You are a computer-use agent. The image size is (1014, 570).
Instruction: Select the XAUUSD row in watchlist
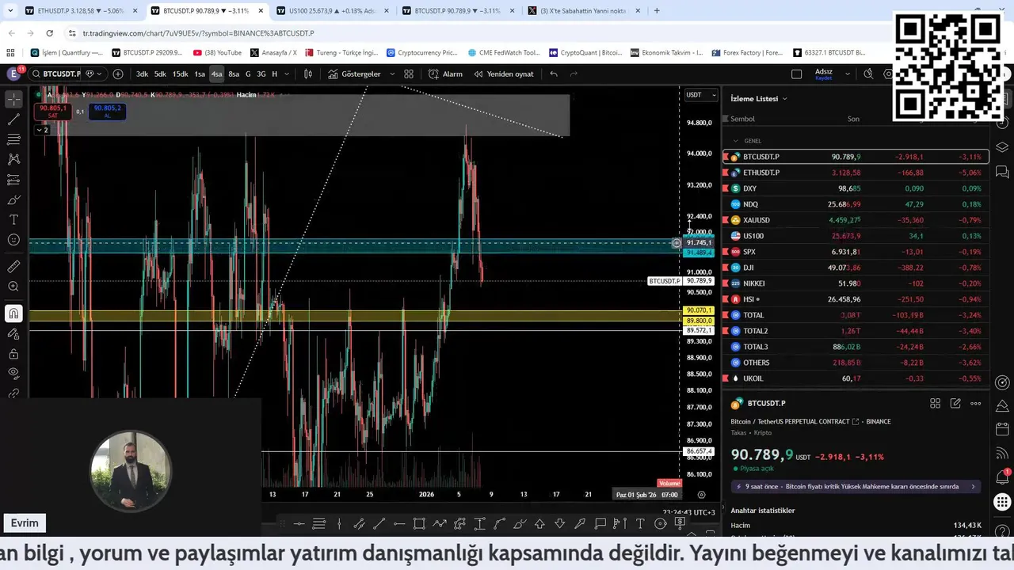[856, 220]
